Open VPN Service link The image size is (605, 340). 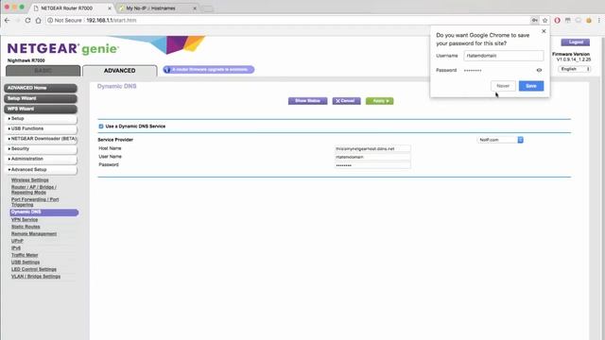click(25, 220)
